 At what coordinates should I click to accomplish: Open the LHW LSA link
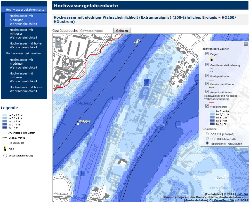tap(241, 194)
